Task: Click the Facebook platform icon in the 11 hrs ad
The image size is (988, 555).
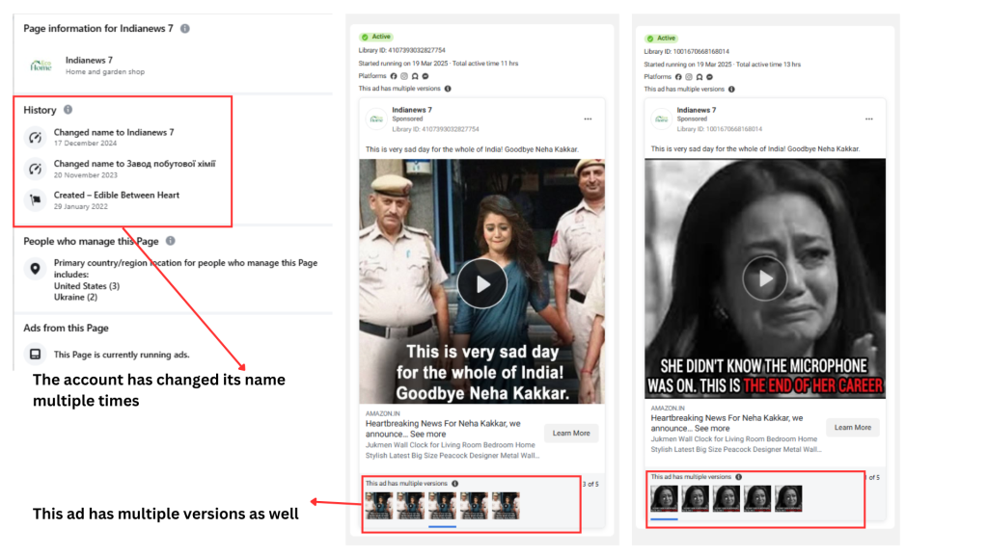Action: (394, 76)
